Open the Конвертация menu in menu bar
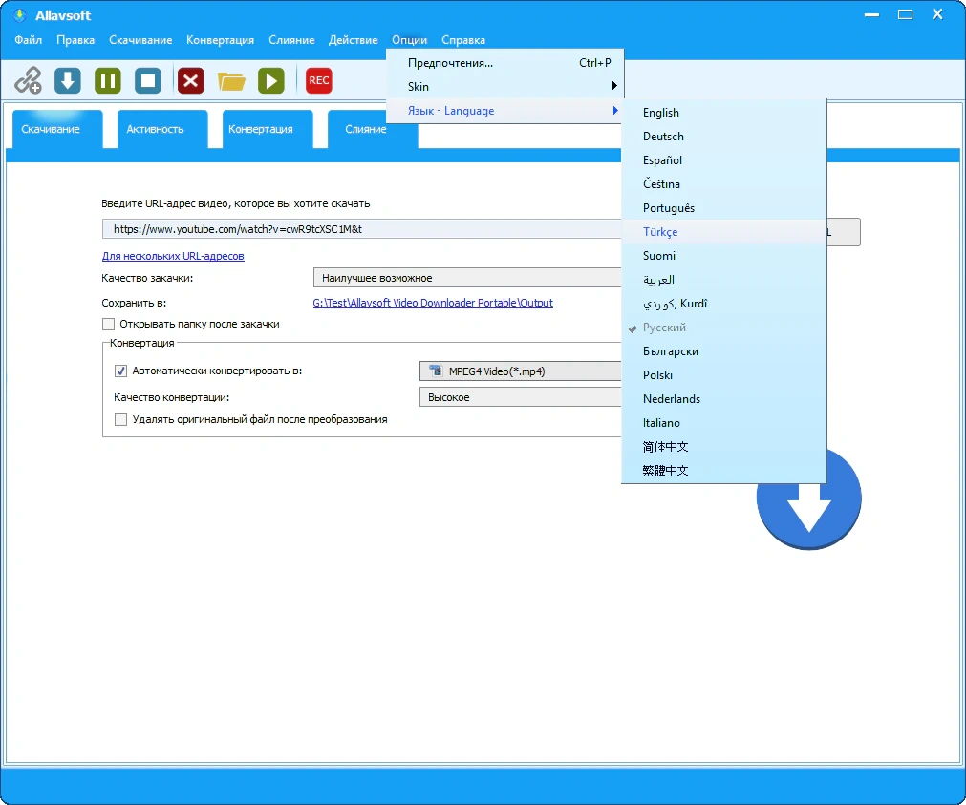Image resolution: width=966 pixels, height=805 pixels. 220,40
